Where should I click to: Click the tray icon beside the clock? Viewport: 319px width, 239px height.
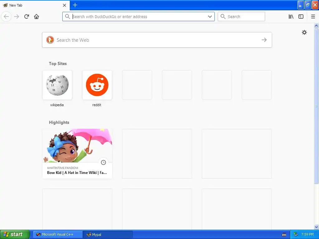[x=296, y=235]
